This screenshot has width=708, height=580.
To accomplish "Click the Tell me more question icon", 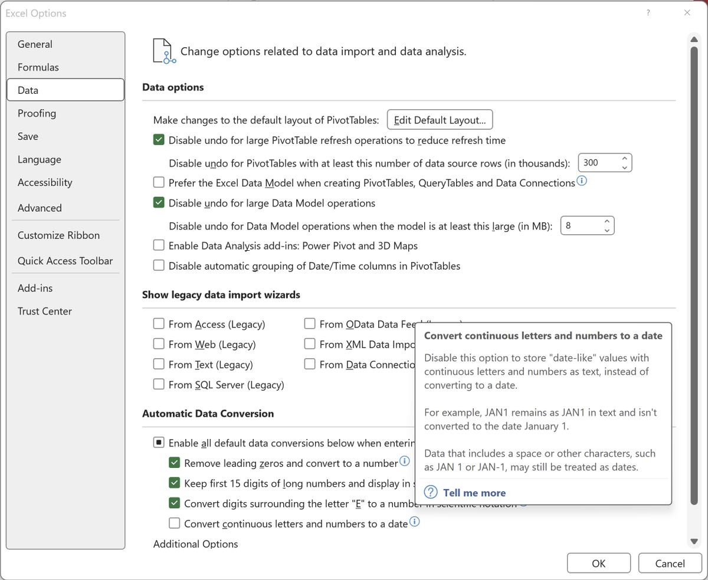I will 431,493.
